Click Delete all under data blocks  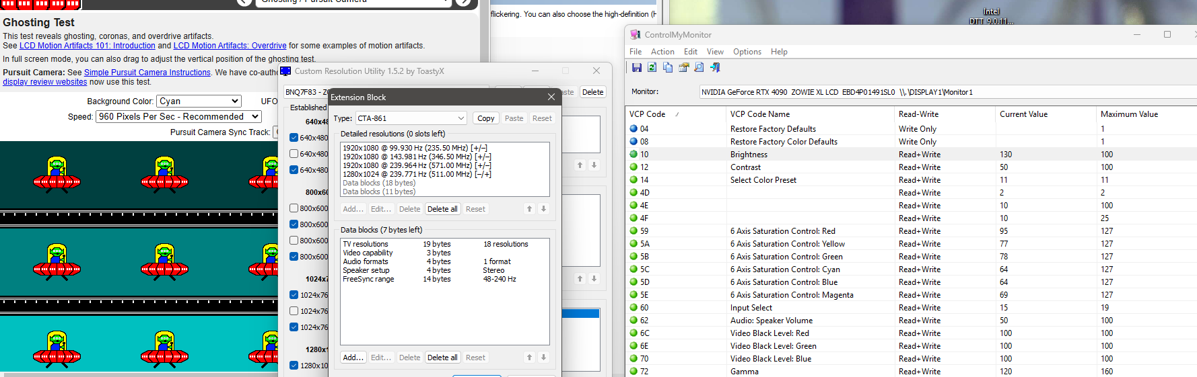coord(442,358)
